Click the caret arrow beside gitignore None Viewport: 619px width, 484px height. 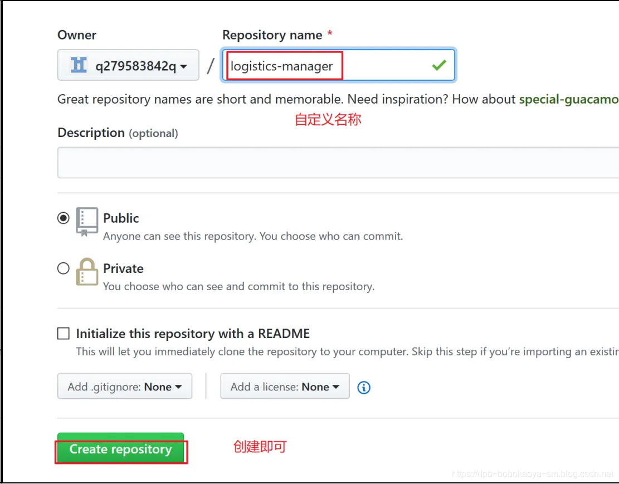(x=178, y=387)
